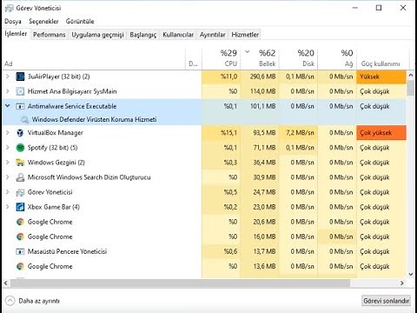Click the Chrome icon in the 20,6 MB row

(20, 222)
